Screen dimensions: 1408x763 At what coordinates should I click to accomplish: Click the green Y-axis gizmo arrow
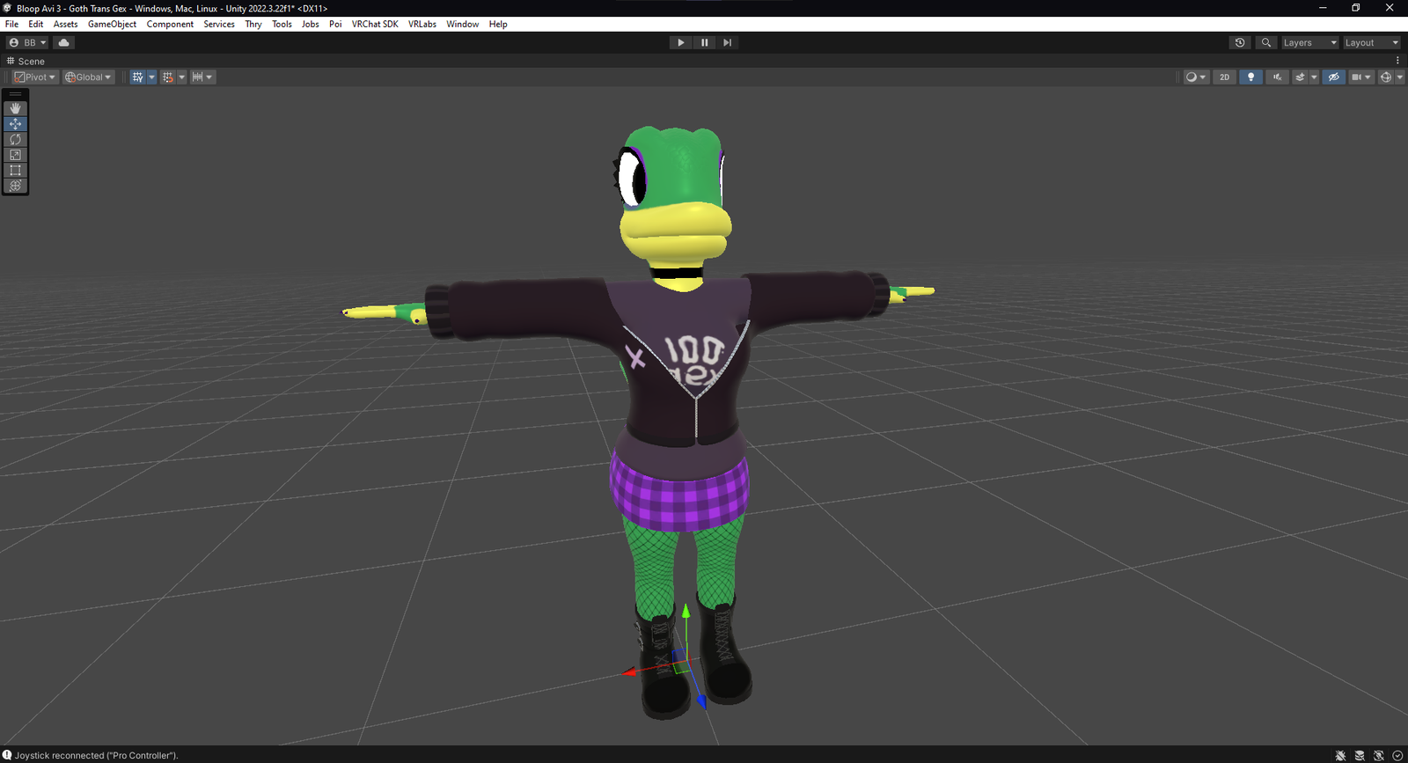click(x=686, y=611)
